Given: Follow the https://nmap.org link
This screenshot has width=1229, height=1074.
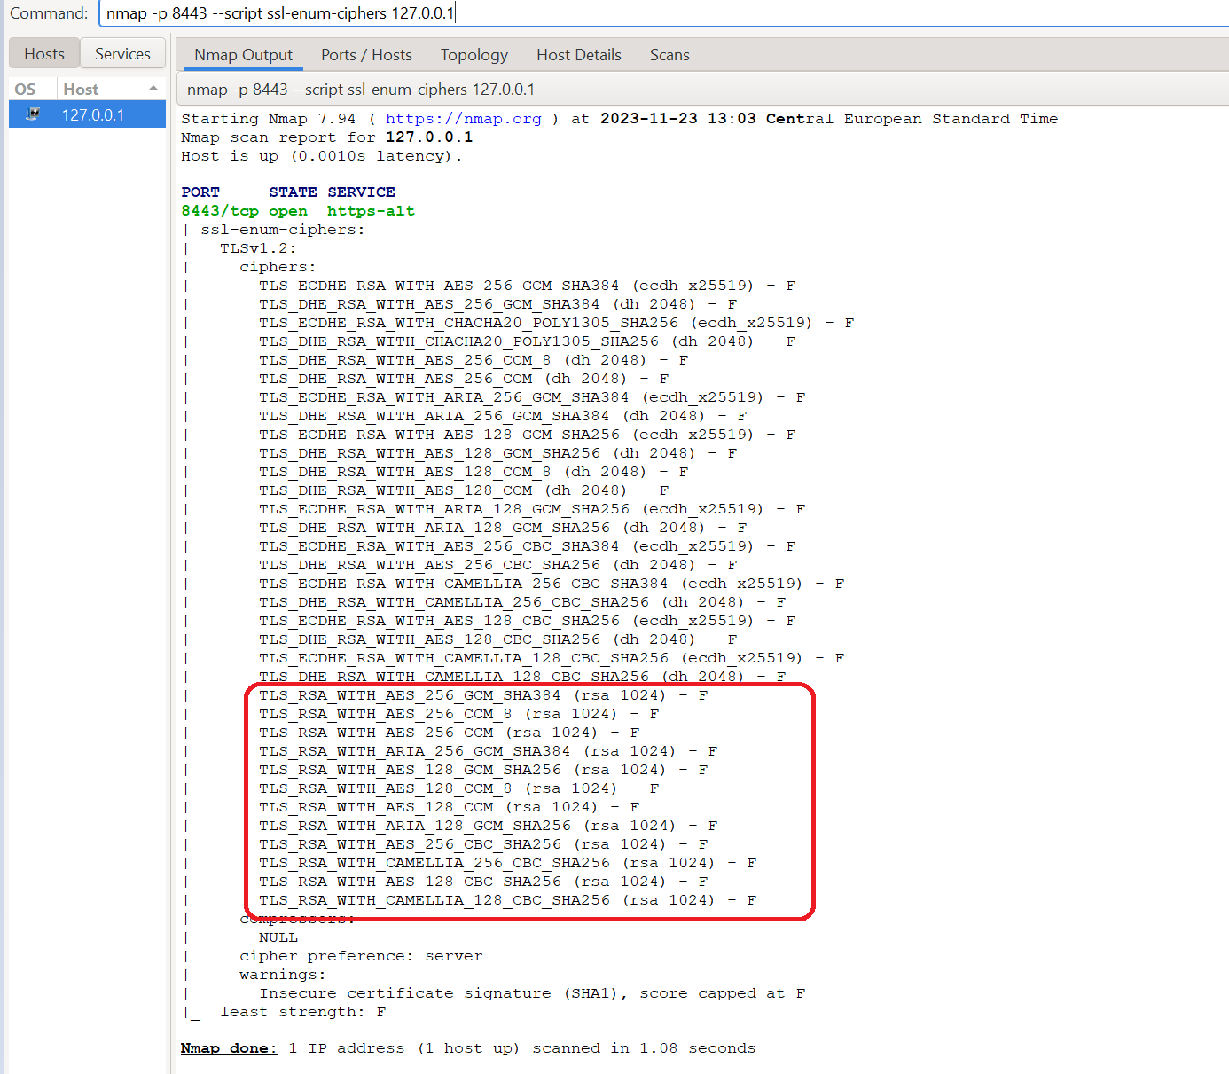Looking at the screenshot, I should point(463,119).
